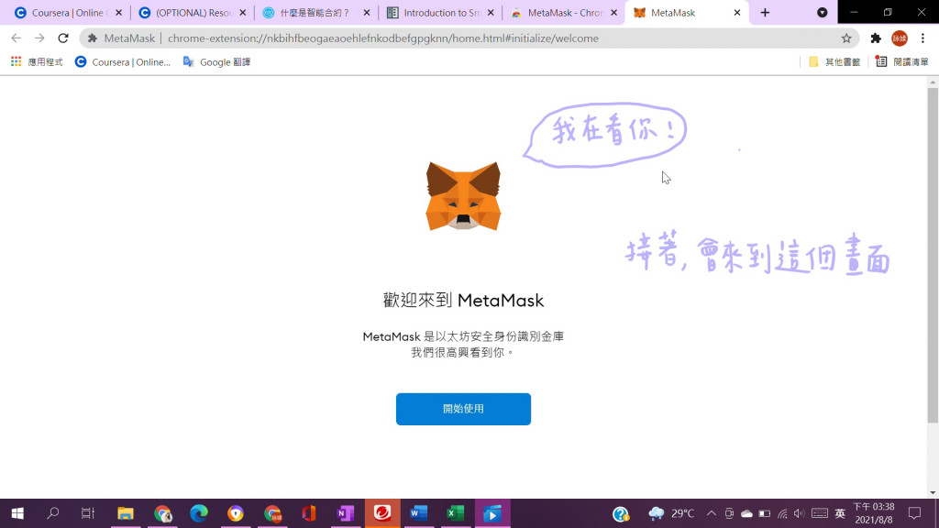Open the tab search dropdown
Viewport: 939px width, 528px height.
(823, 13)
